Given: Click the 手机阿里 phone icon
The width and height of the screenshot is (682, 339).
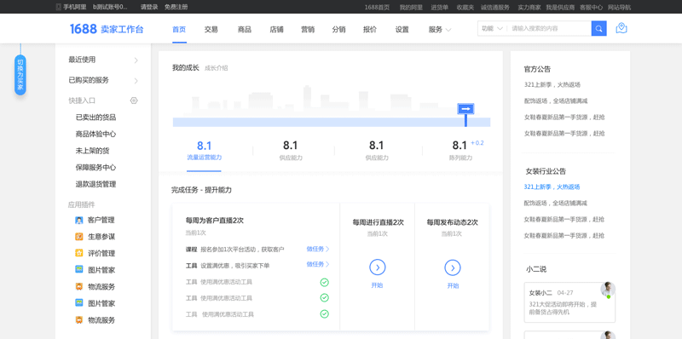Looking at the screenshot, I should point(58,7).
